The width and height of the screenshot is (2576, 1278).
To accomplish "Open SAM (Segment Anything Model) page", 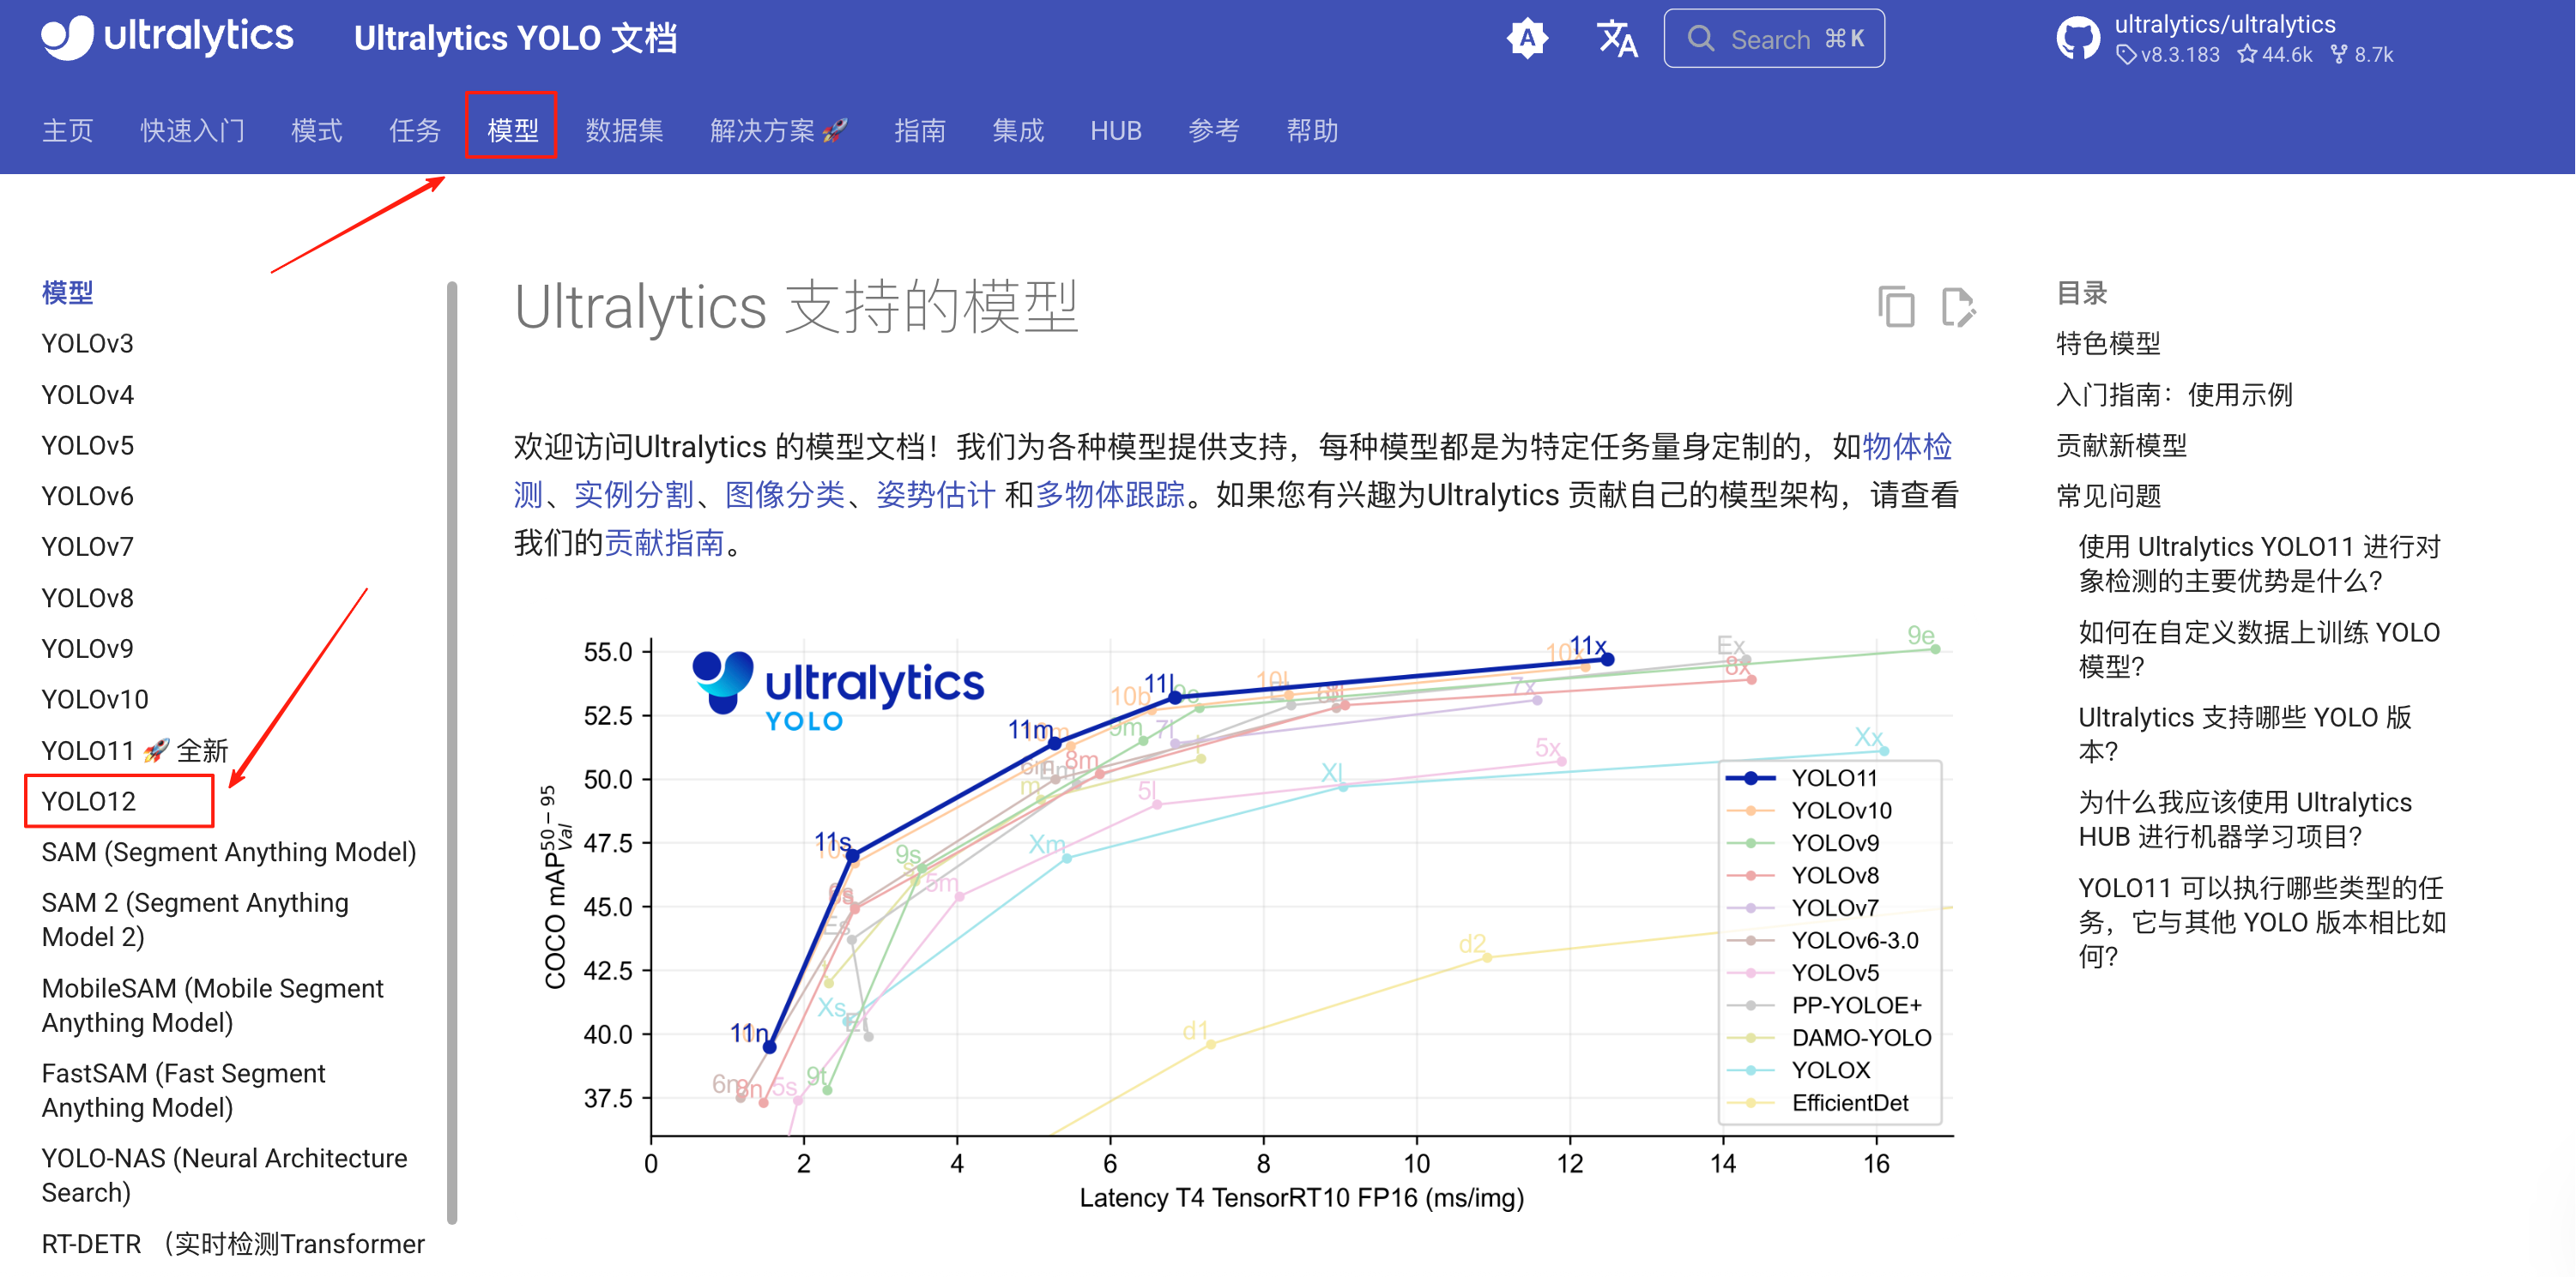I will (x=228, y=853).
